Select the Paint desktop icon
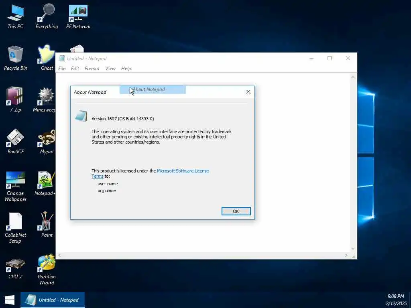The width and height of the screenshot is (411, 308). point(47,225)
